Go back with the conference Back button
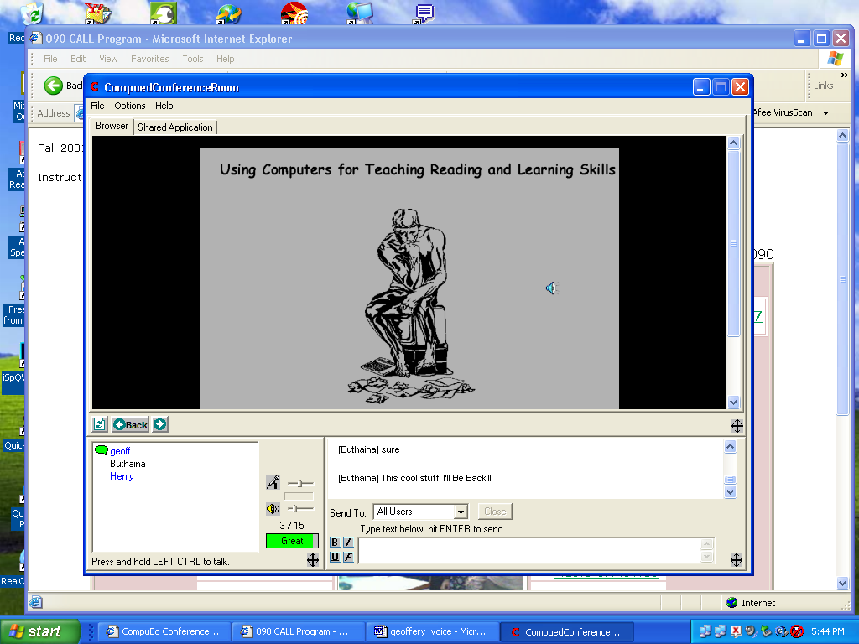Viewport: 859px width, 644px height. 130,424
